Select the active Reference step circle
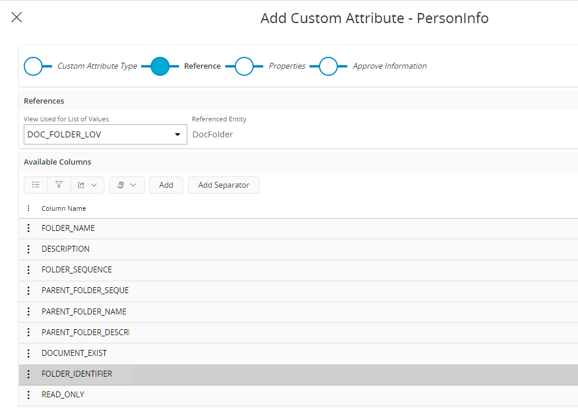This screenshot has width=578, height=408. pyautogui.click(x=160, y=66)
